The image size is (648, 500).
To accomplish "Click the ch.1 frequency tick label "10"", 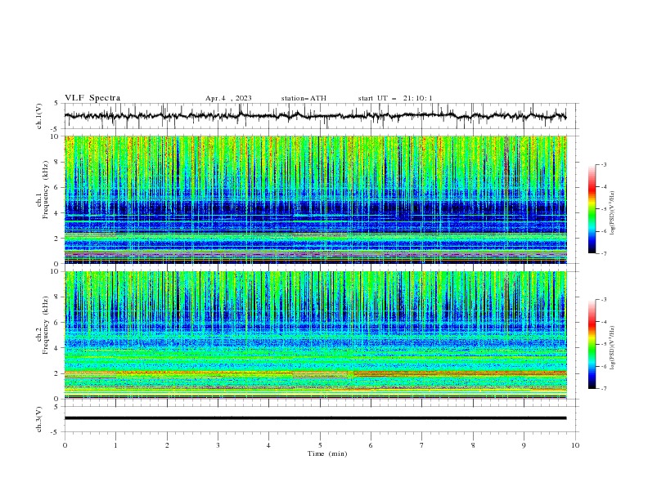I will (x=56, y=136).
